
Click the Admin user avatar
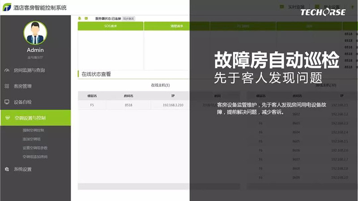(35, 33)
